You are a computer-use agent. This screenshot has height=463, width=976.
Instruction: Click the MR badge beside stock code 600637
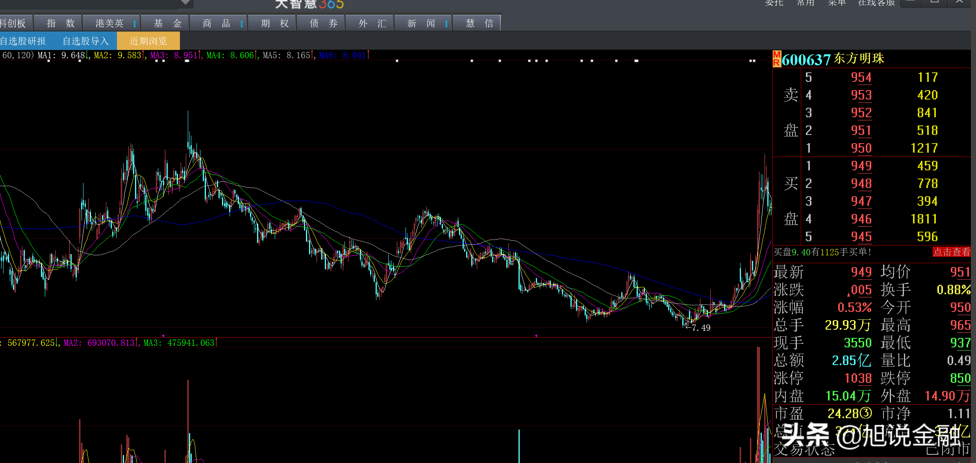click(x=777, y=59)
